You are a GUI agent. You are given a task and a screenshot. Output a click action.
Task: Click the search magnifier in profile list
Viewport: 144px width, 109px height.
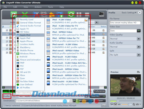[x=43, y=92]
